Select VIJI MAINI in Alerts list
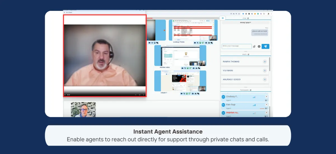This screenshot has width=336, height=154. pos(228,71)
